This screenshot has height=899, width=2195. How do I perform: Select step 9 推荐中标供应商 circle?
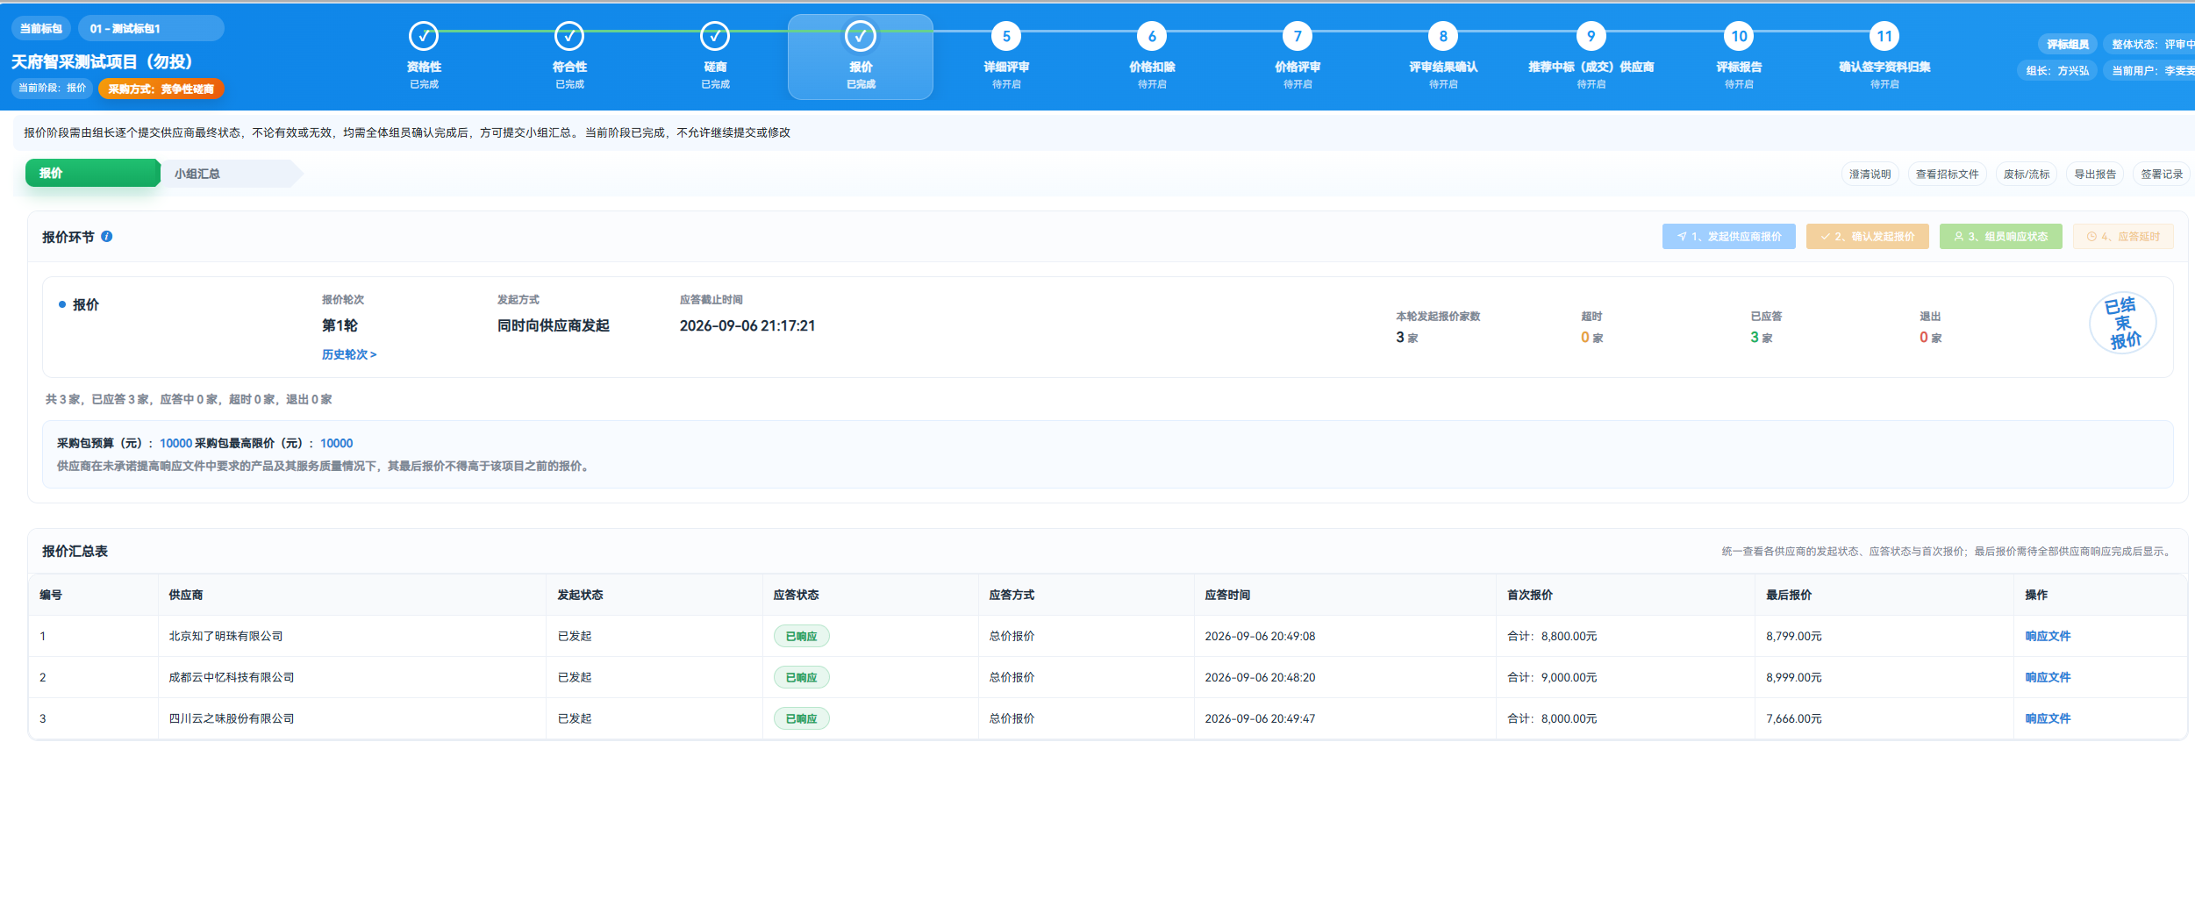pos(1591,36)
